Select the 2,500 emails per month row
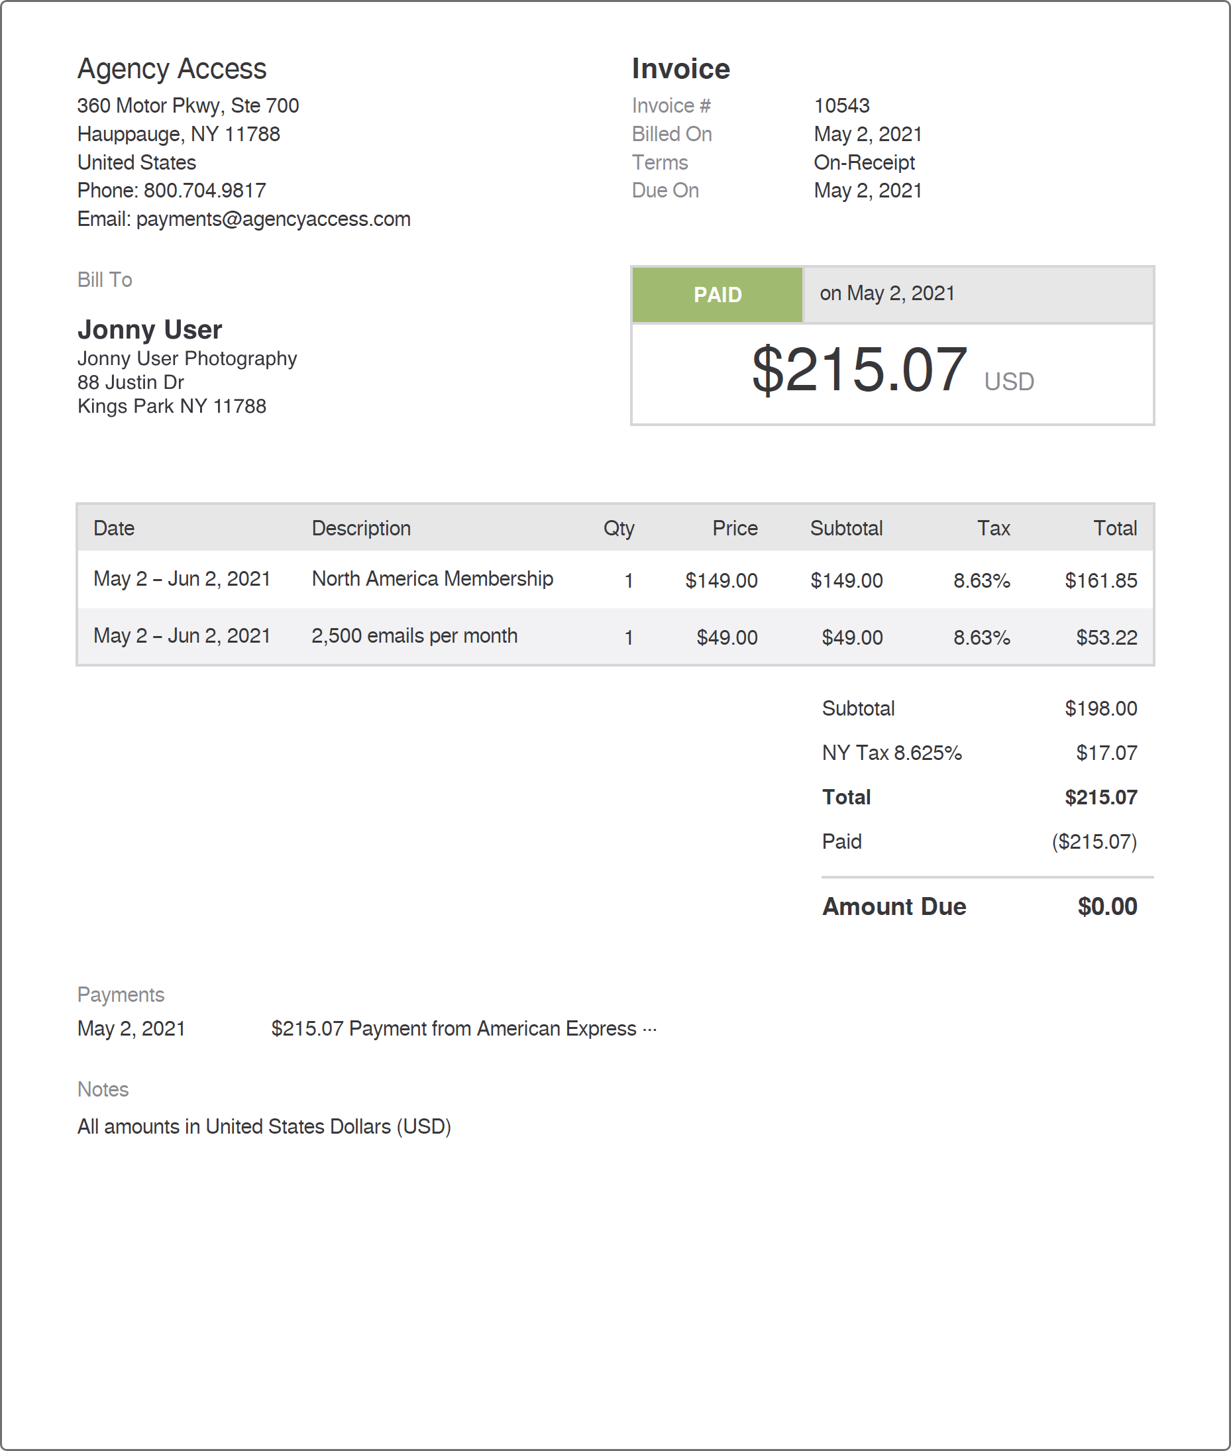 (615, 637)
